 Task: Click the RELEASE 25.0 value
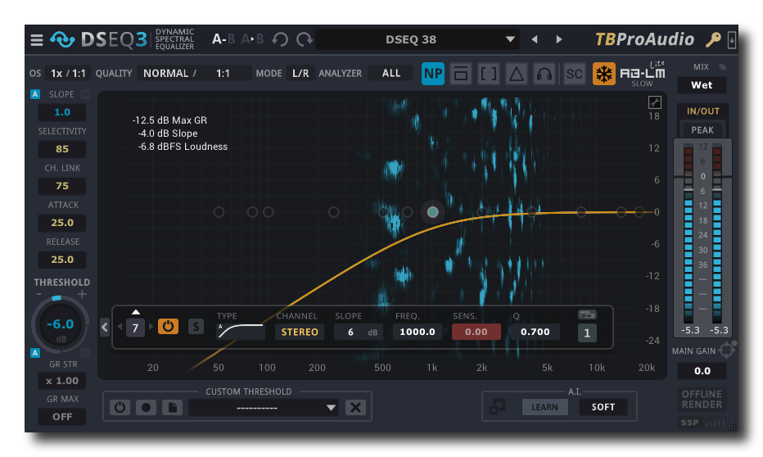point(62,260)
